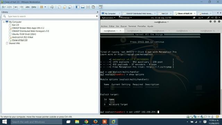Close the Library panel
Viewport: 222px width, 125px height.
coord(97,12)
